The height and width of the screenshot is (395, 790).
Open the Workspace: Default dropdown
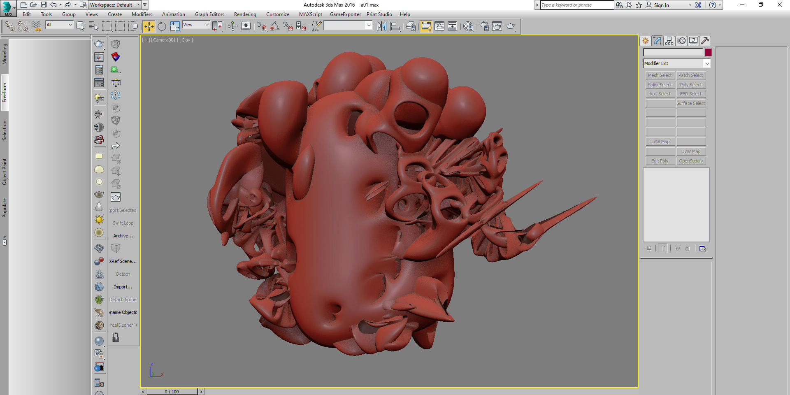115,5
